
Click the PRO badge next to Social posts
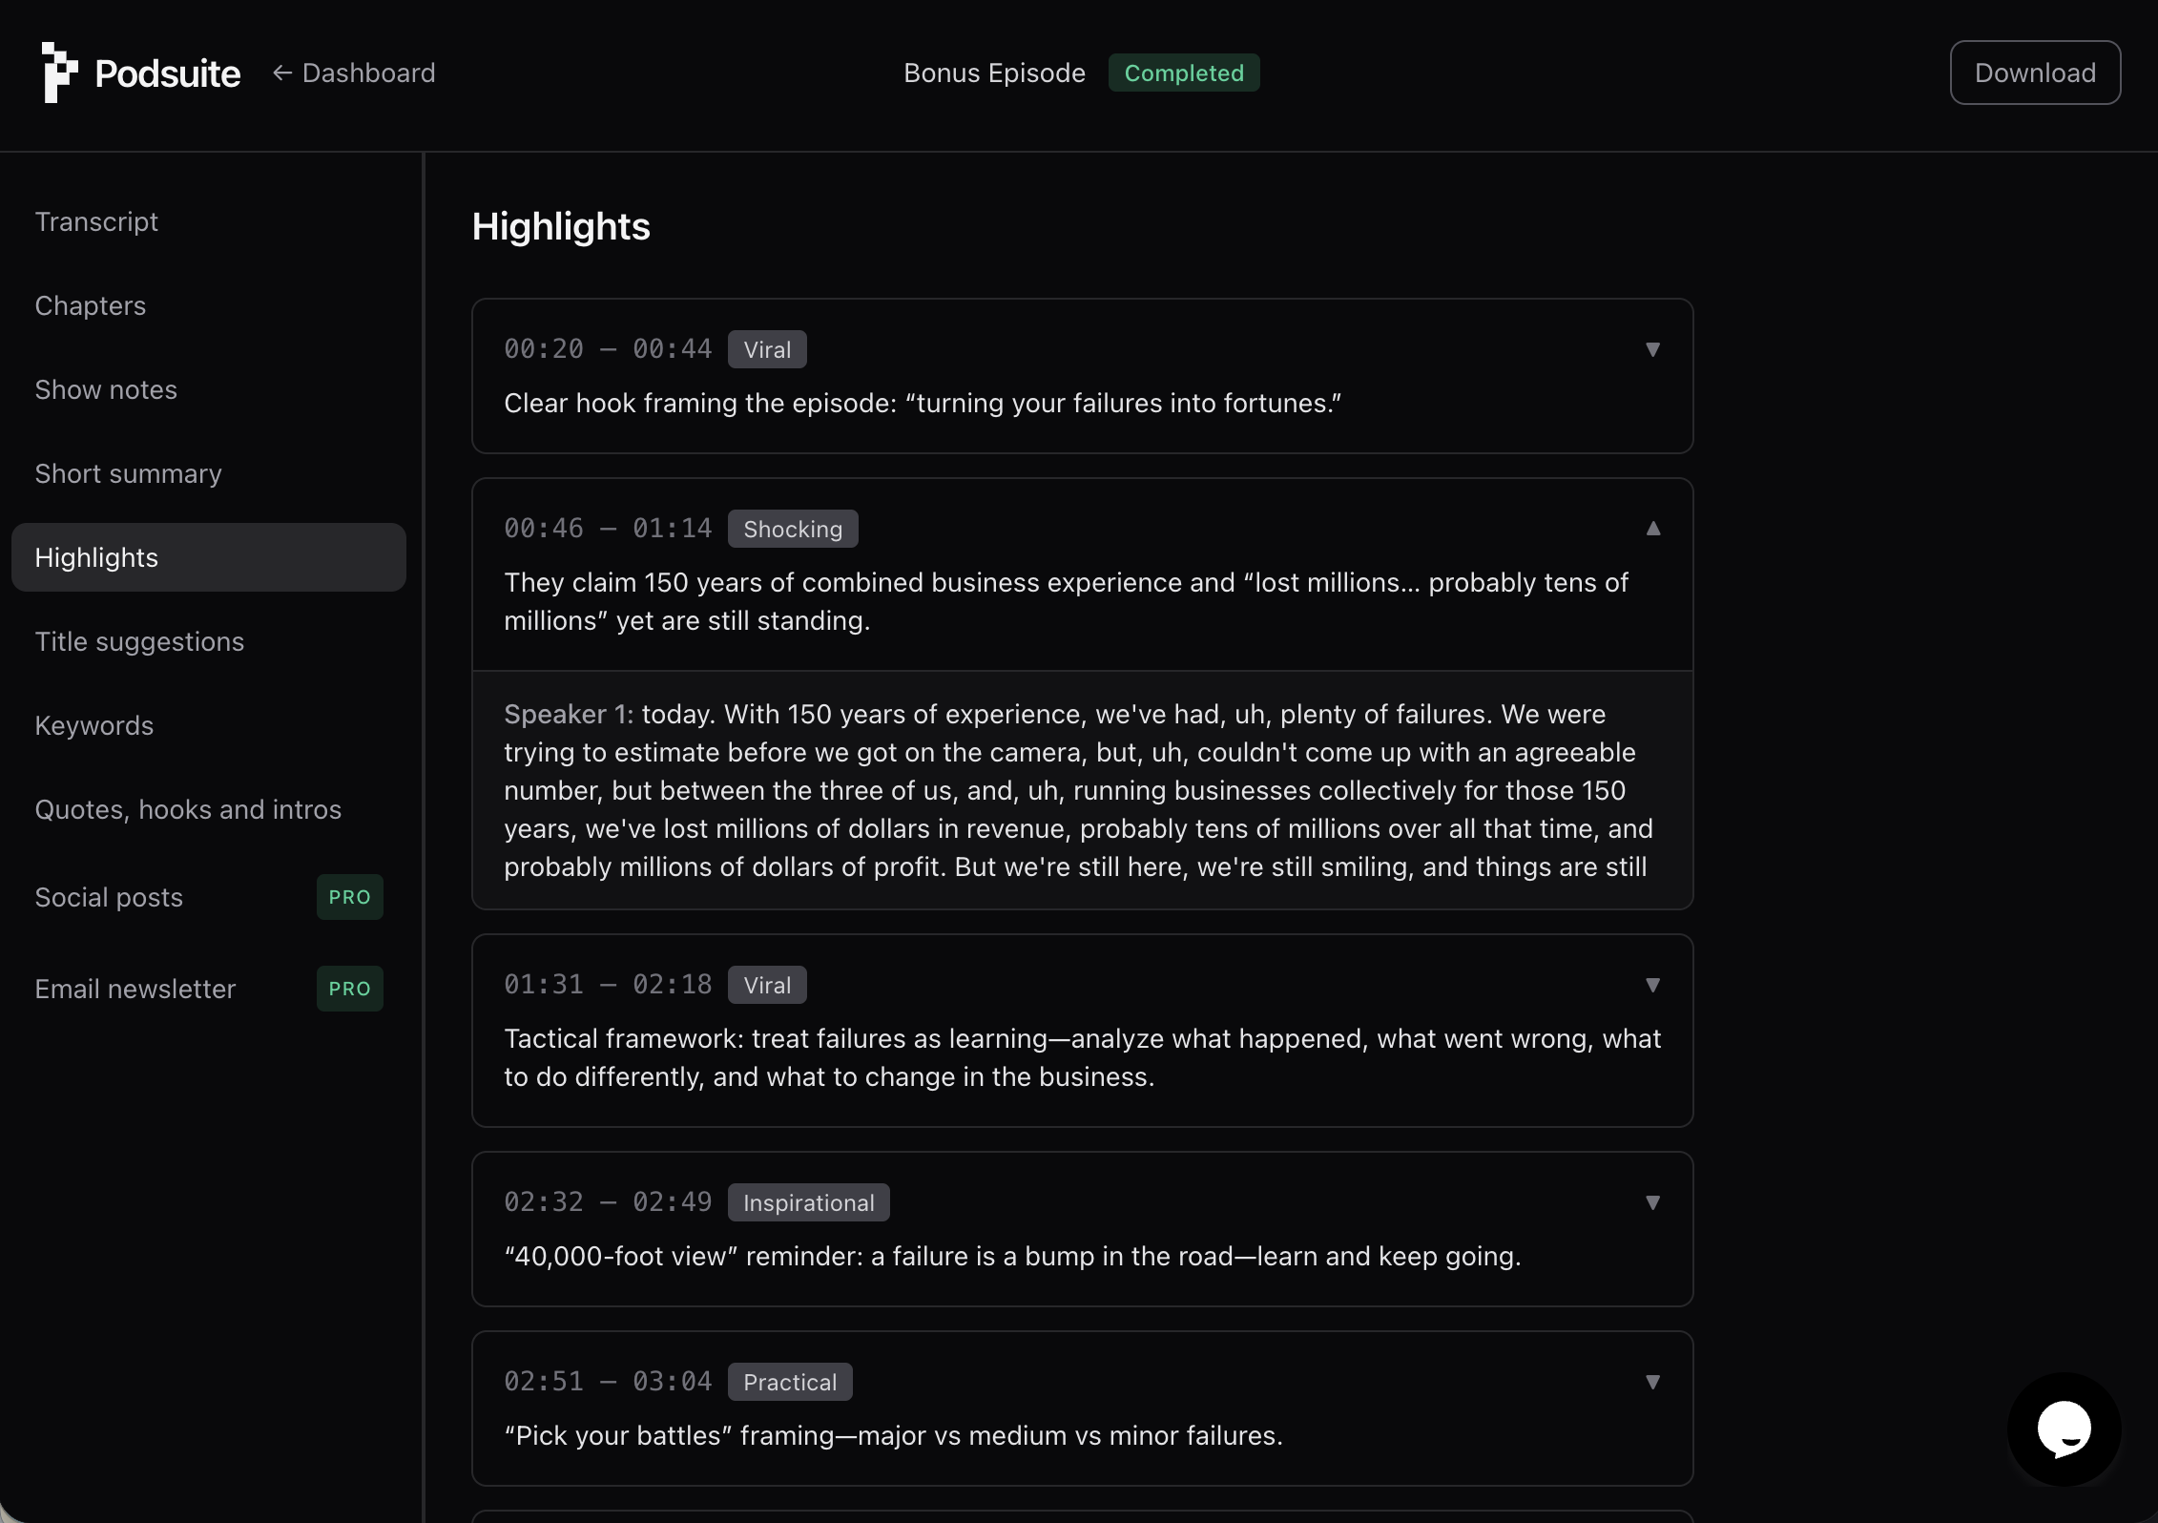coord(348,896)
